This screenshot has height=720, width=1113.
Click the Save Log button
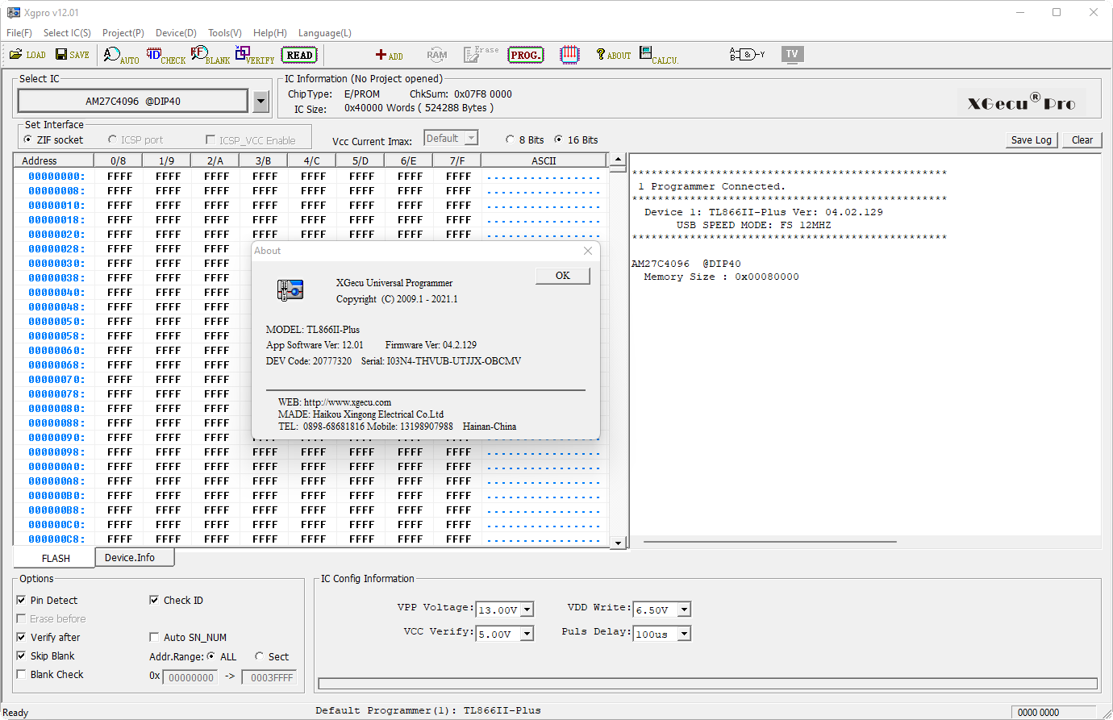[x=1032, y=139]
